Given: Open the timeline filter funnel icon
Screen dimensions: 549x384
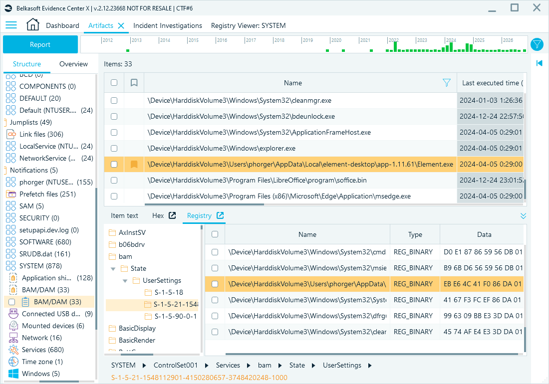Looking at the screenshot, I should point(537,44).
